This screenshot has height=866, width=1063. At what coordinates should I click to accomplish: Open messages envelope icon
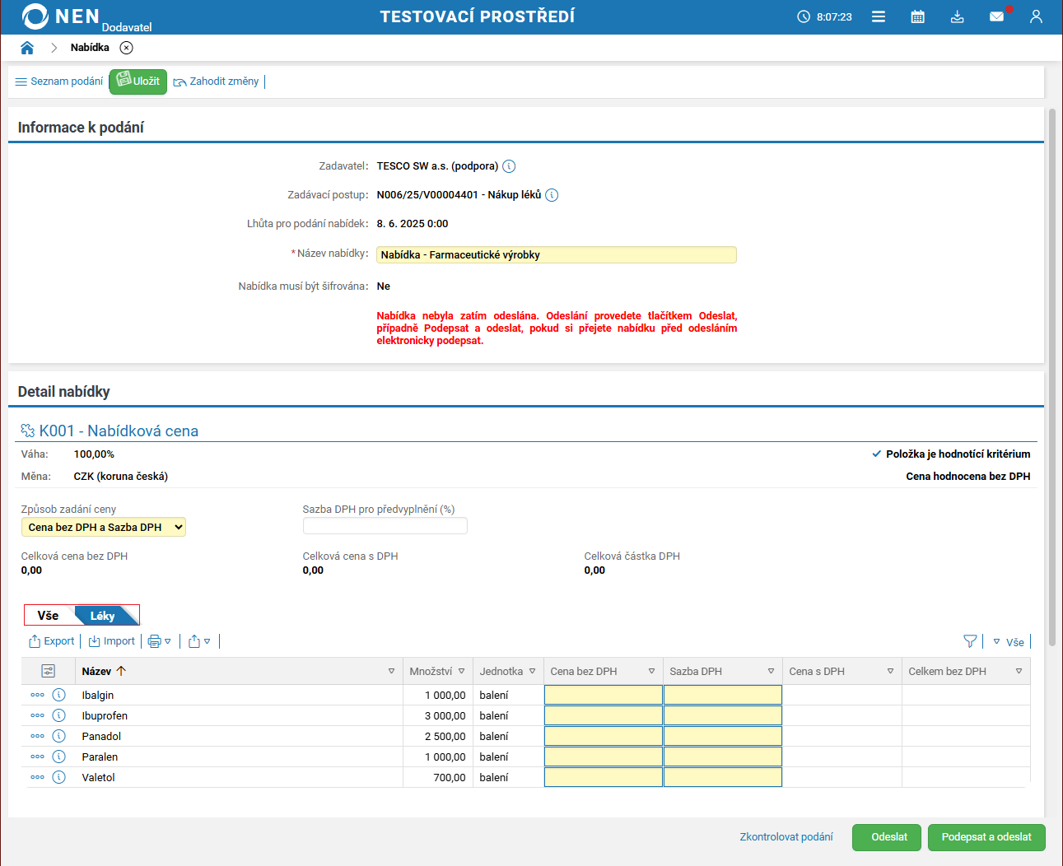996,16
